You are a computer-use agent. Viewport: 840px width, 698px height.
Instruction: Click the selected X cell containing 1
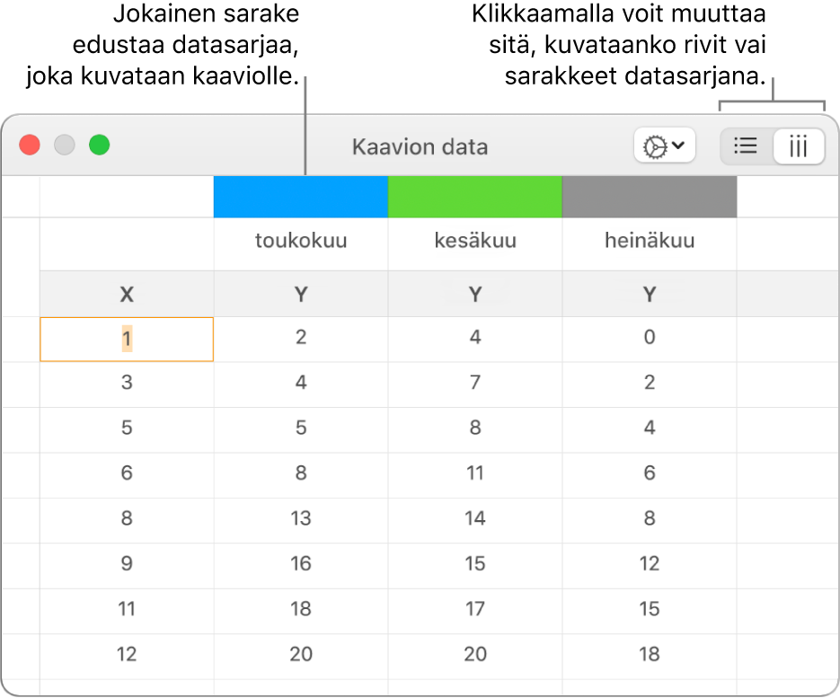[127, 339]
